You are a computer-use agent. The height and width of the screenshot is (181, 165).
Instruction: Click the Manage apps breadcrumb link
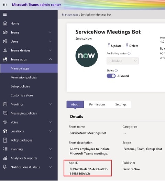tap(70, 15)
